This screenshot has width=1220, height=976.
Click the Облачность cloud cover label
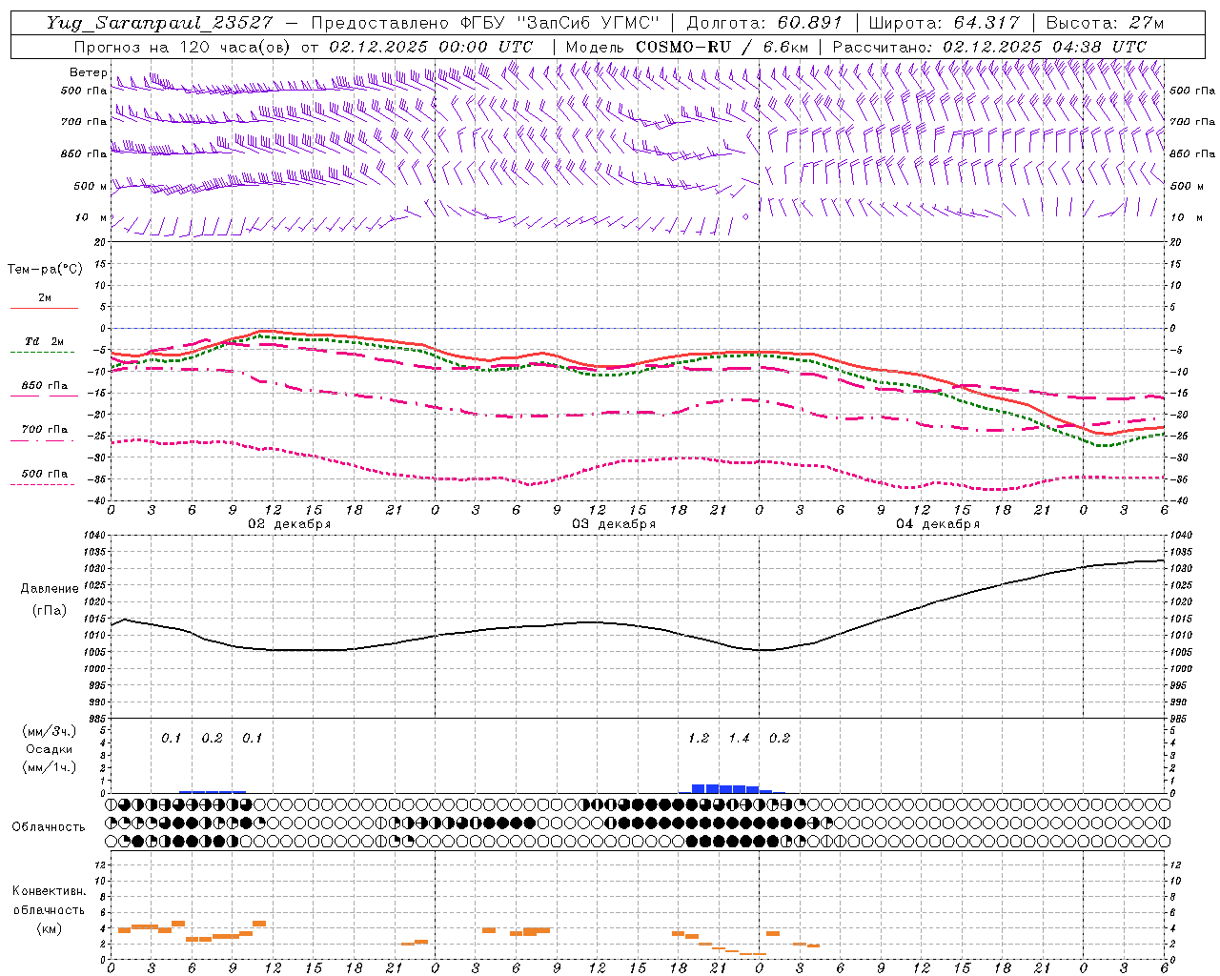[x=49, y=826]
